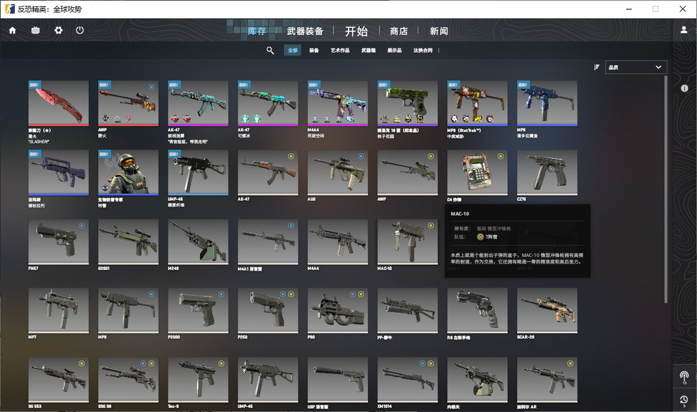Select the C4 炸弹 item thumbnail
This screenshot has width=697, height=412.
click(x=477, y=172)
